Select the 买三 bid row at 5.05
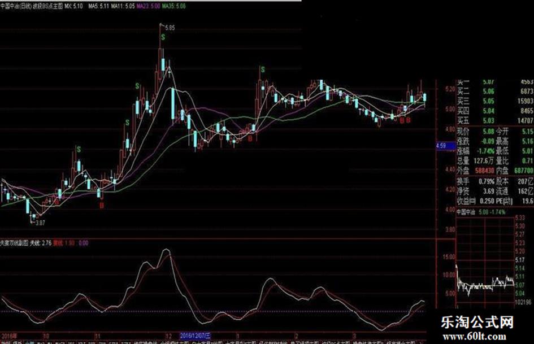 click(x=495, y=101)
